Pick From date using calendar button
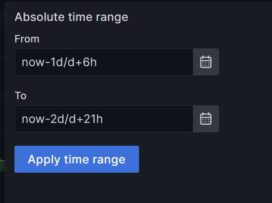The width and height of the screenshot is (272, 203). coord(206,62)
